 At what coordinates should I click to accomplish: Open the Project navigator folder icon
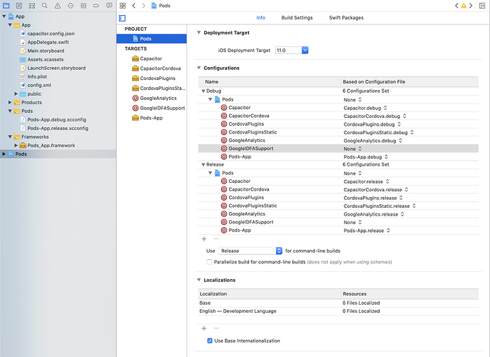(6, 6)
